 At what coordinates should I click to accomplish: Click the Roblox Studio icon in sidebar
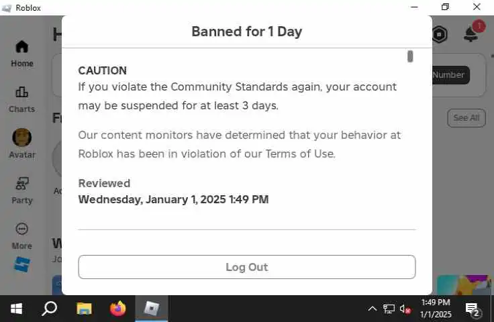pyautogui.click(x=21, y=264)
